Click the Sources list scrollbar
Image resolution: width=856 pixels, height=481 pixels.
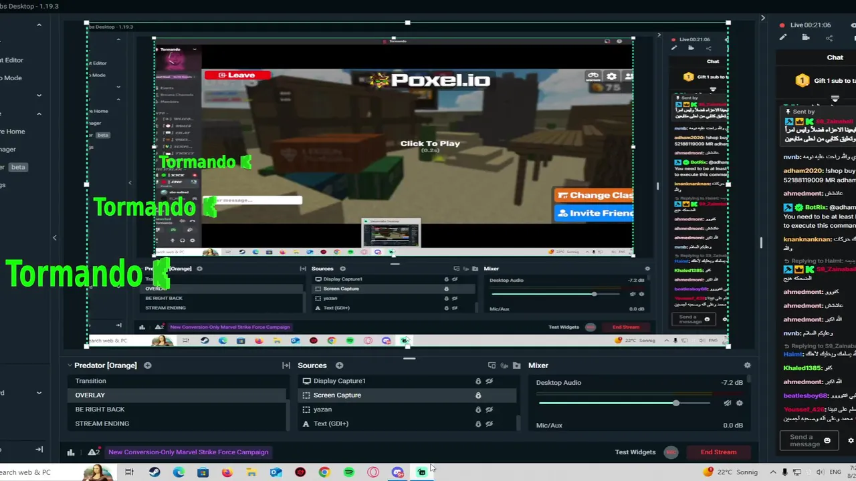[520, 422]
